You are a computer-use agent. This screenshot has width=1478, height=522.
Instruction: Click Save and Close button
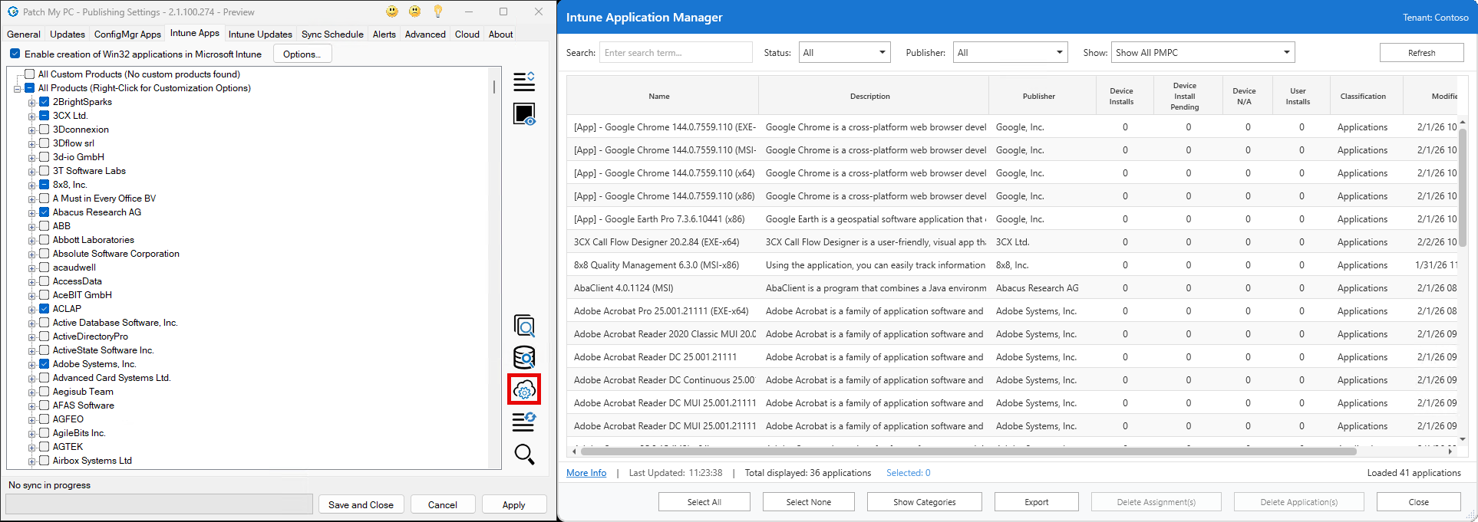tap(361, 504)
